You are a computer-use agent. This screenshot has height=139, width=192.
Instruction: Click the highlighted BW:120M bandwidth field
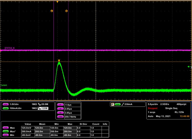[x=43, y=108]
